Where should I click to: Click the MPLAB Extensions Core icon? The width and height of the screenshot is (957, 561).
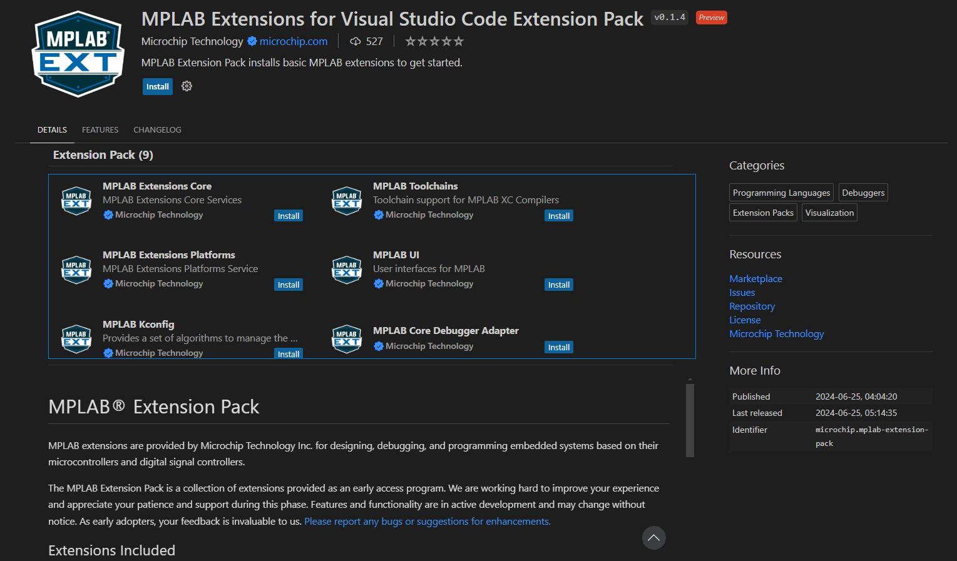coord(76,201)
